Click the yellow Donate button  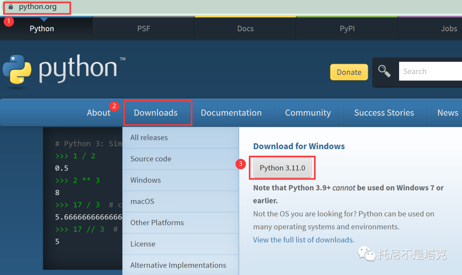(x=349, y=72)
